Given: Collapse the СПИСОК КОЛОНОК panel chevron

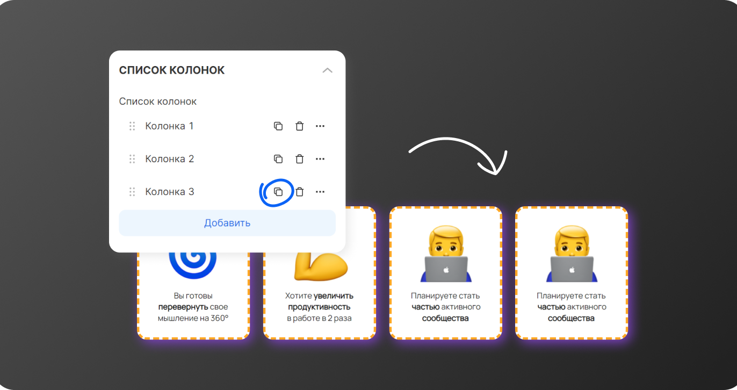Looking at the screenshot, I should pos(327,70).
